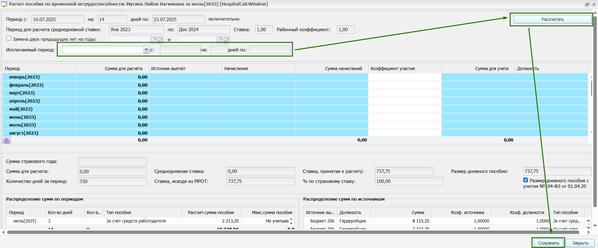Viewport: 598px width, 248px height.
Task: Click the 'Среднедневная ставка' field
Action: [260, 171]
